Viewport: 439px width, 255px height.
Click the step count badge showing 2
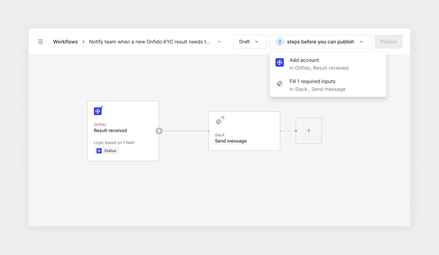[x=280, y=42]
